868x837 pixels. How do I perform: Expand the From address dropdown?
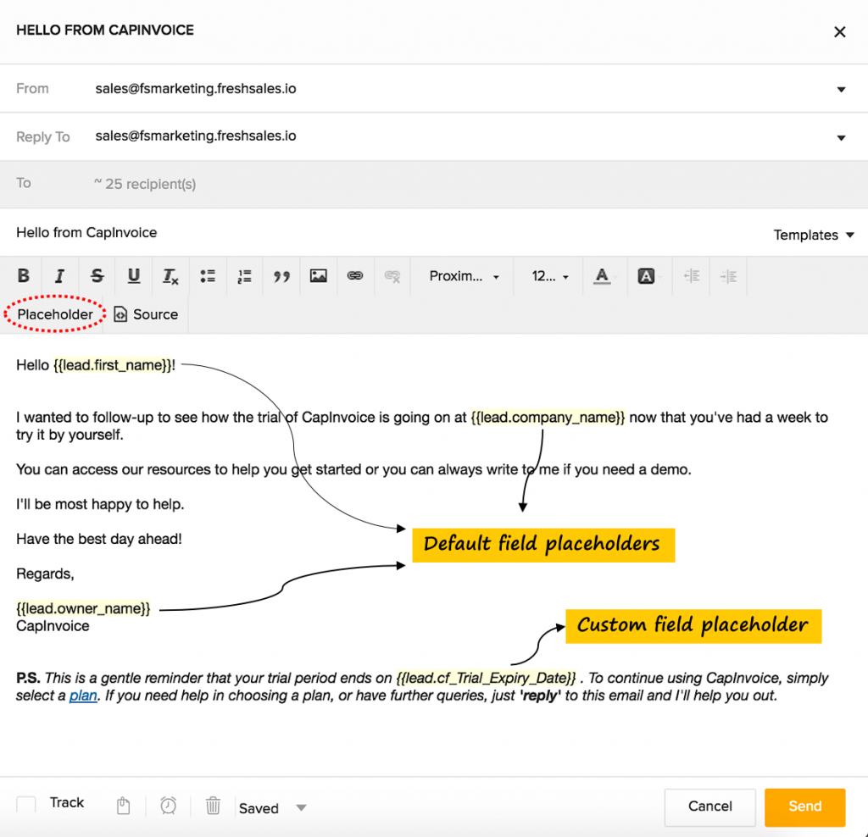pyautogui.click(x=841, y=89)
